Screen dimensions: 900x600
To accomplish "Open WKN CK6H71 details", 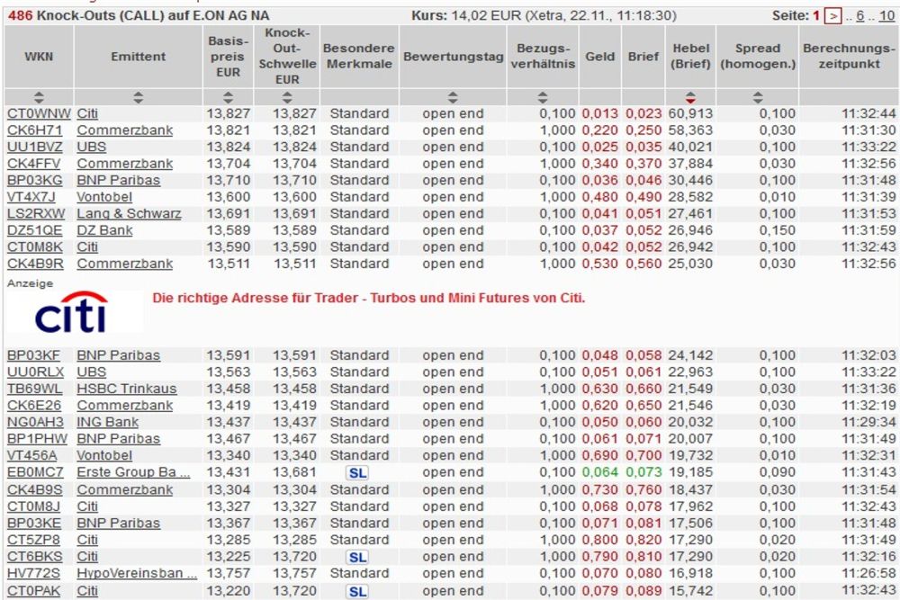I will [x=34, y=130].
